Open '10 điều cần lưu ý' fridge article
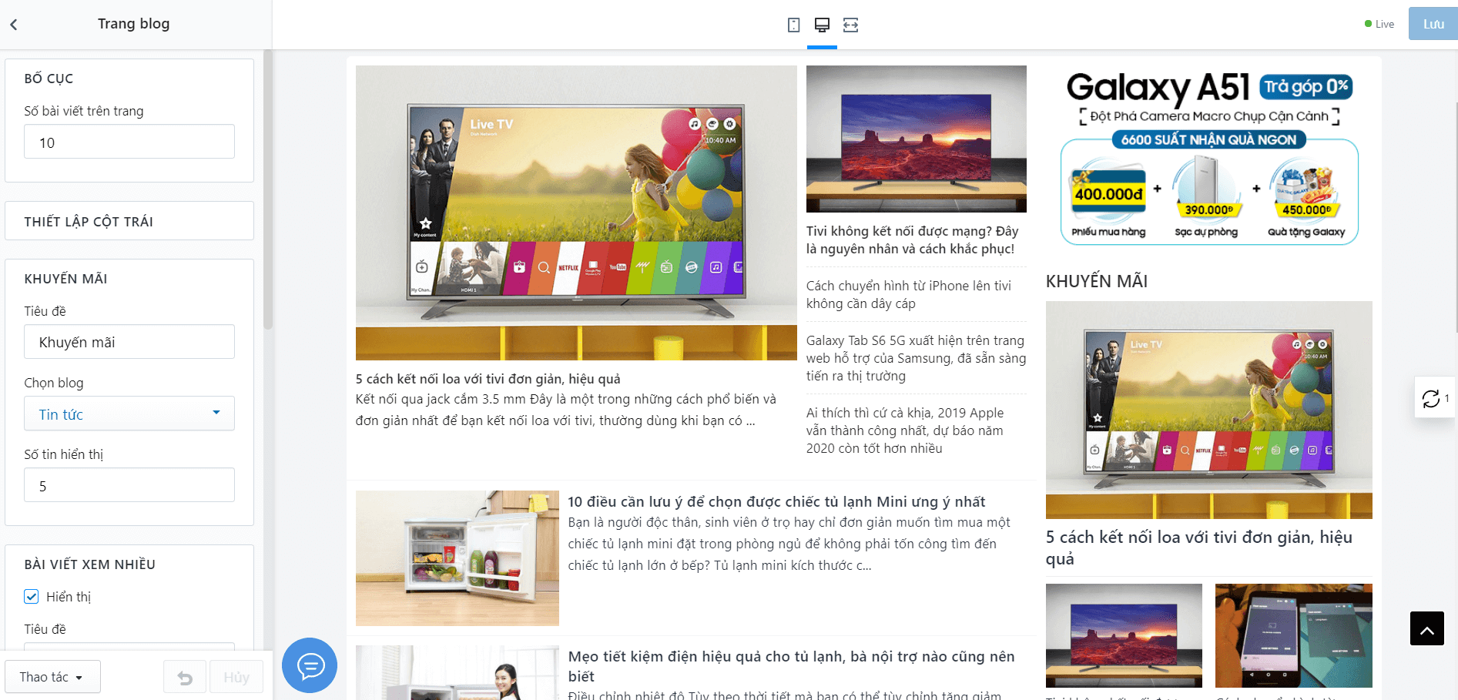1458x700 pixels. (776, 501)
